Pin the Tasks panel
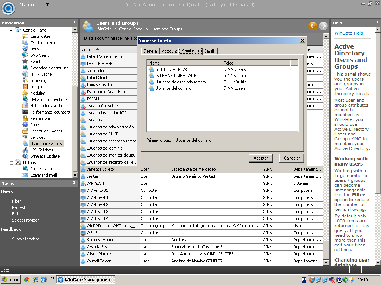Viewport: 381px width, 285px height. [74, 183]
